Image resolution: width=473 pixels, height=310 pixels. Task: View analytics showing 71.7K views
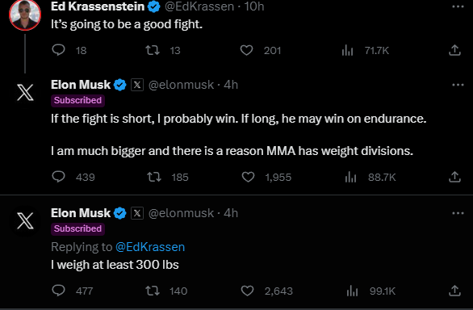348,50
